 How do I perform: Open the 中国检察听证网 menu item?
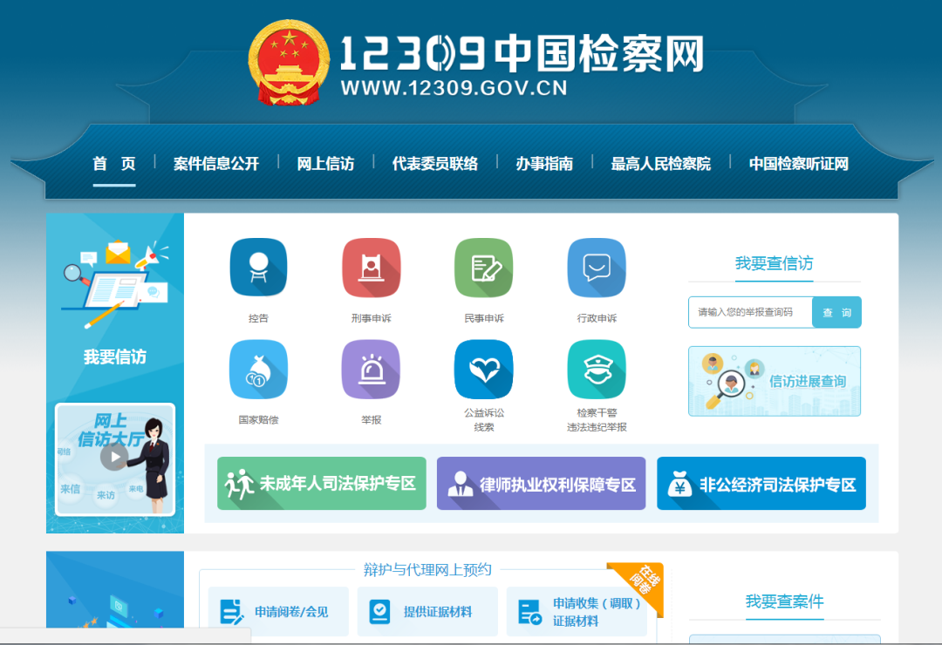[x=798, y=164]
